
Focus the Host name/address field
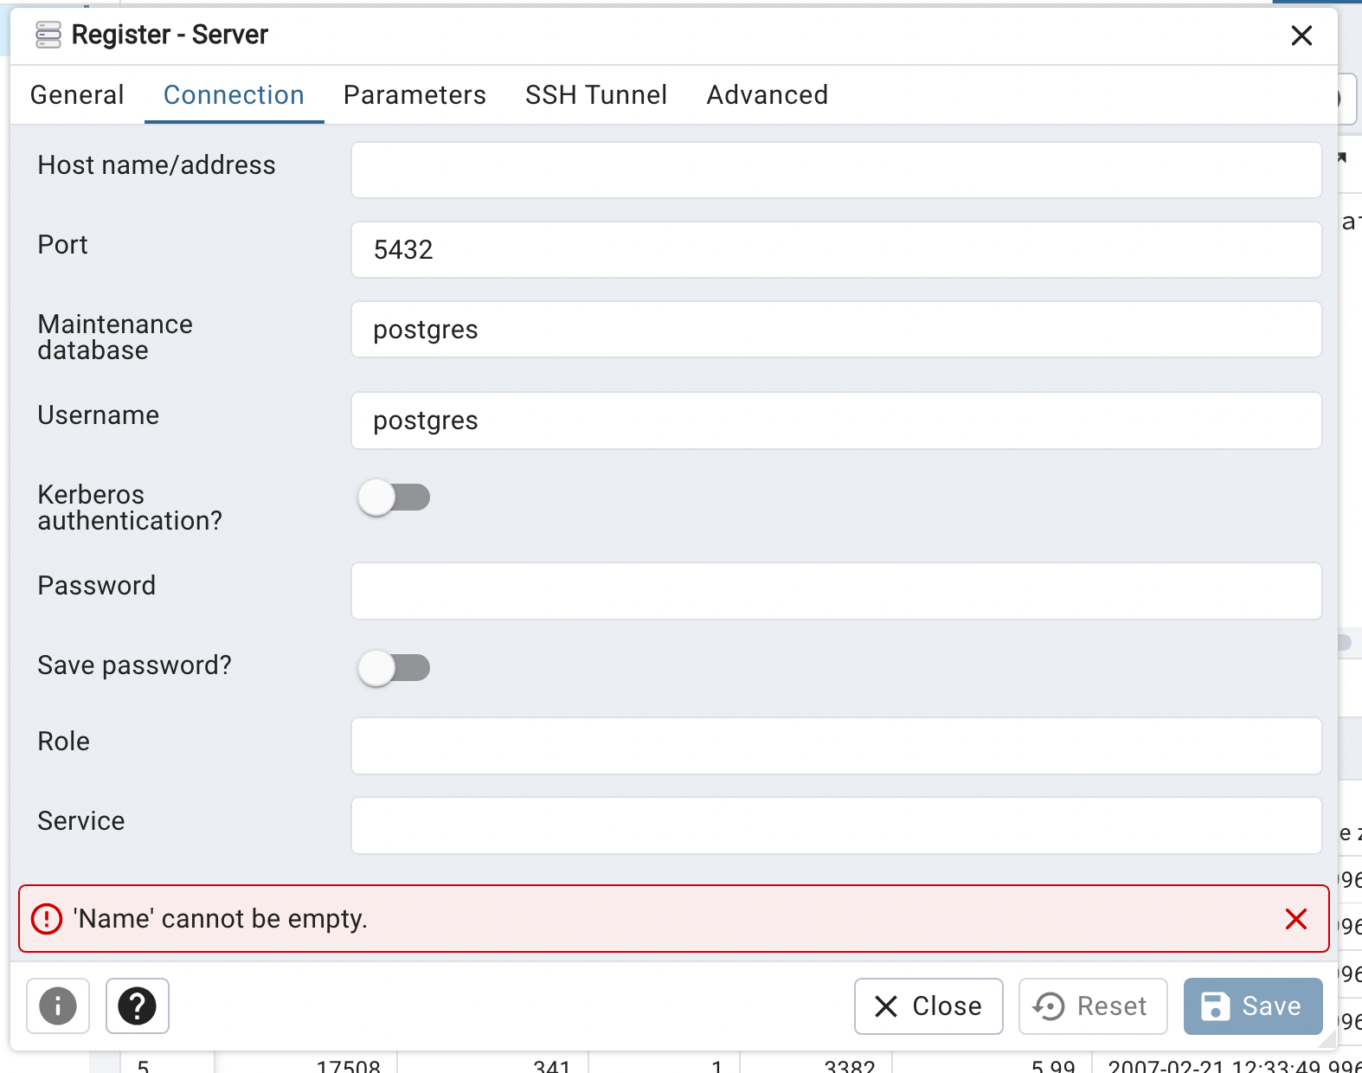pyautogui.click(x=836, y=170)
